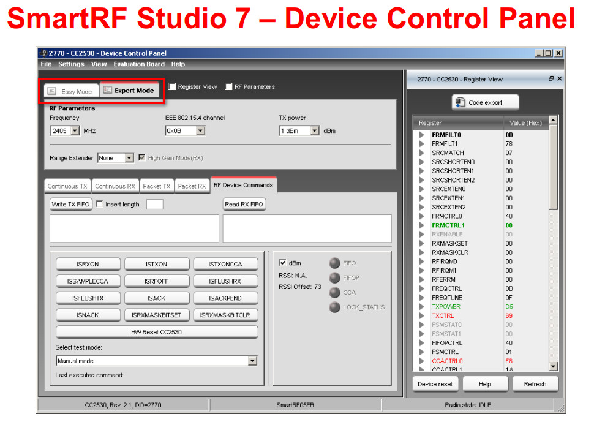Enable the Insert length checkbox
Viewport: 594px width, 422px height.
click(x=100, y=204)
